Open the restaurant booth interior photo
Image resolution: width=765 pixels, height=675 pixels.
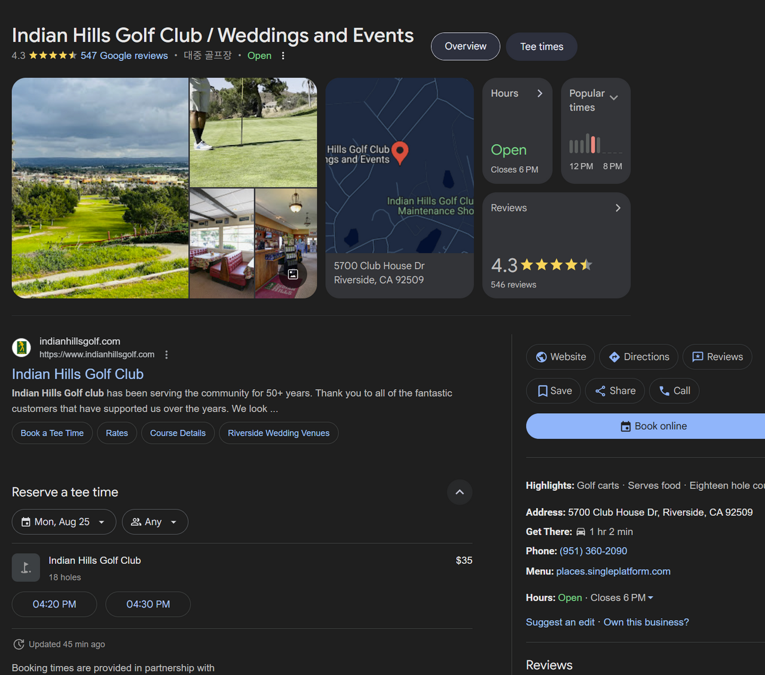click(222, 243)
